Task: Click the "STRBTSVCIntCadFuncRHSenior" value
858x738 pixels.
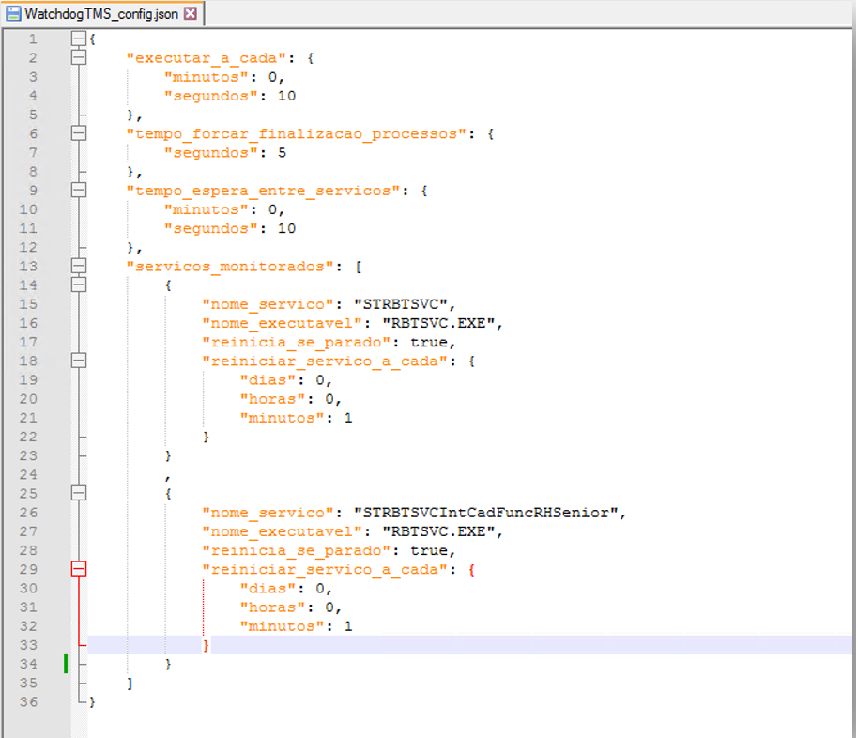Action: [x=486, y=513]
